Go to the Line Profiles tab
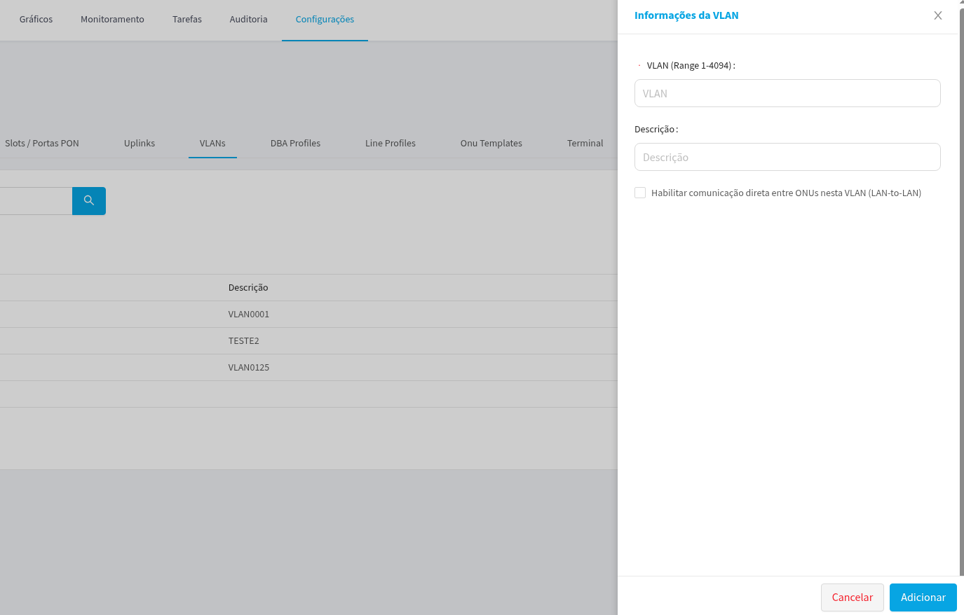The width and height of the screenshot is (964, 615). coord(391,144)
